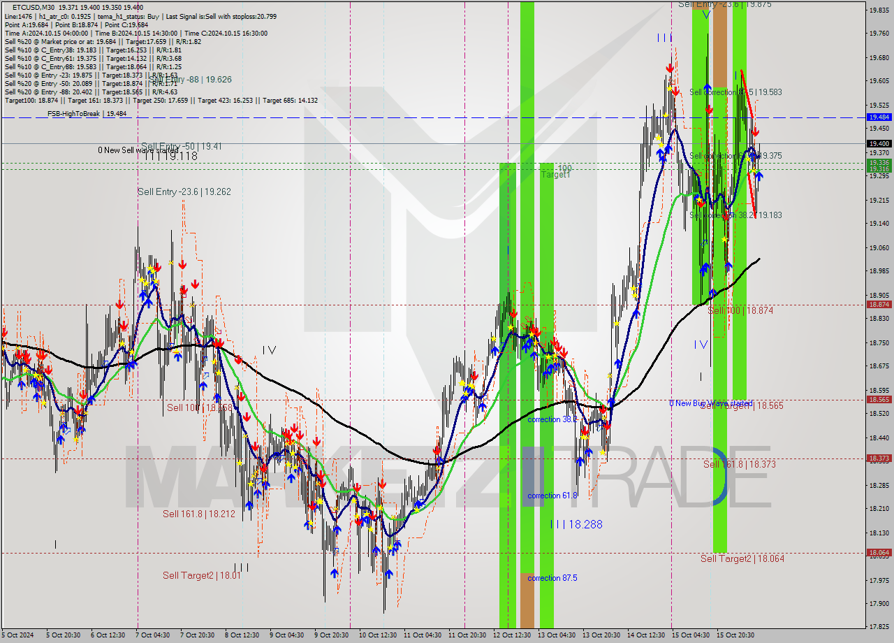Click the '12 Oct 12:30' time axis label

[511, 635]
